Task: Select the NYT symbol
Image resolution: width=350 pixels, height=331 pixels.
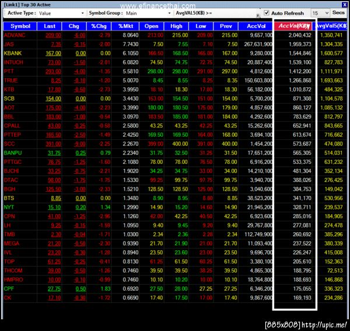Action: [9, 207]
